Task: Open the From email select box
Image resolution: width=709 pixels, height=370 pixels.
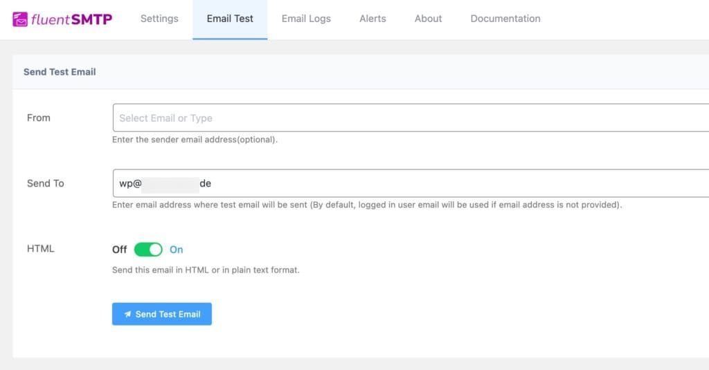Action: (x=411, y=118)
